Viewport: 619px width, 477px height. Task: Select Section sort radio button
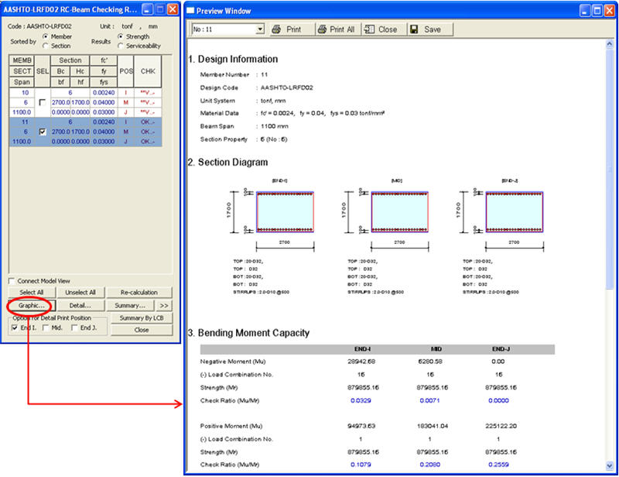(46, 45)
